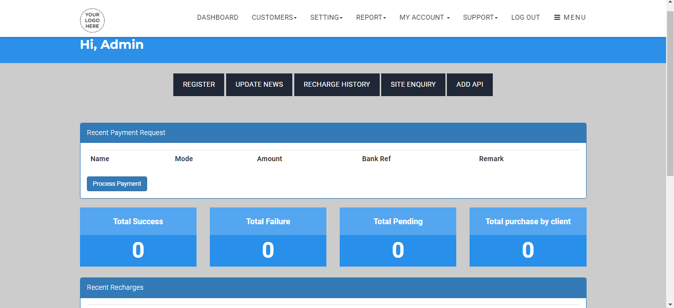Screen dimensions: 674x308
Task: Click the Total Success stat card
Action: 138,237
